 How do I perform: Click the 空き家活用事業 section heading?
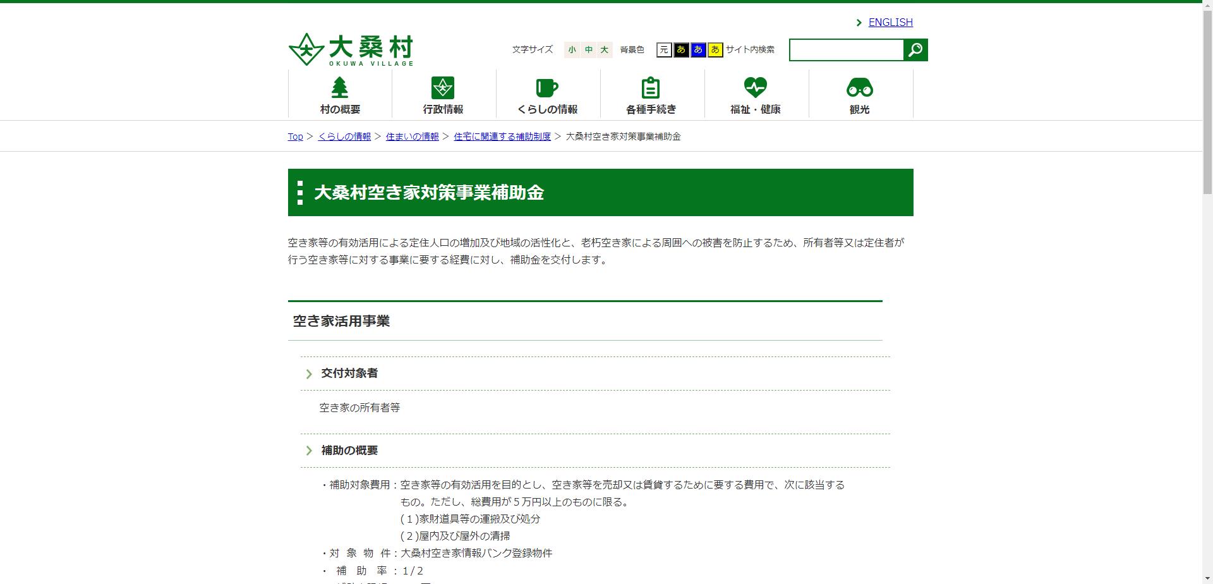[341, 321]
